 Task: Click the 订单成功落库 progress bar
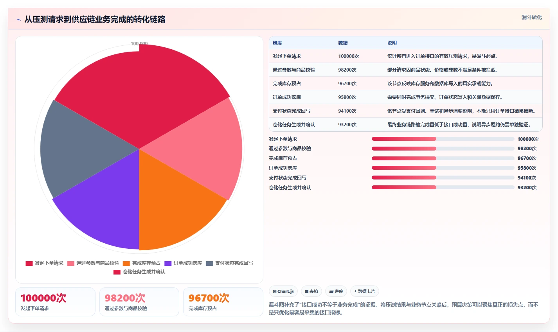point(443,168)
